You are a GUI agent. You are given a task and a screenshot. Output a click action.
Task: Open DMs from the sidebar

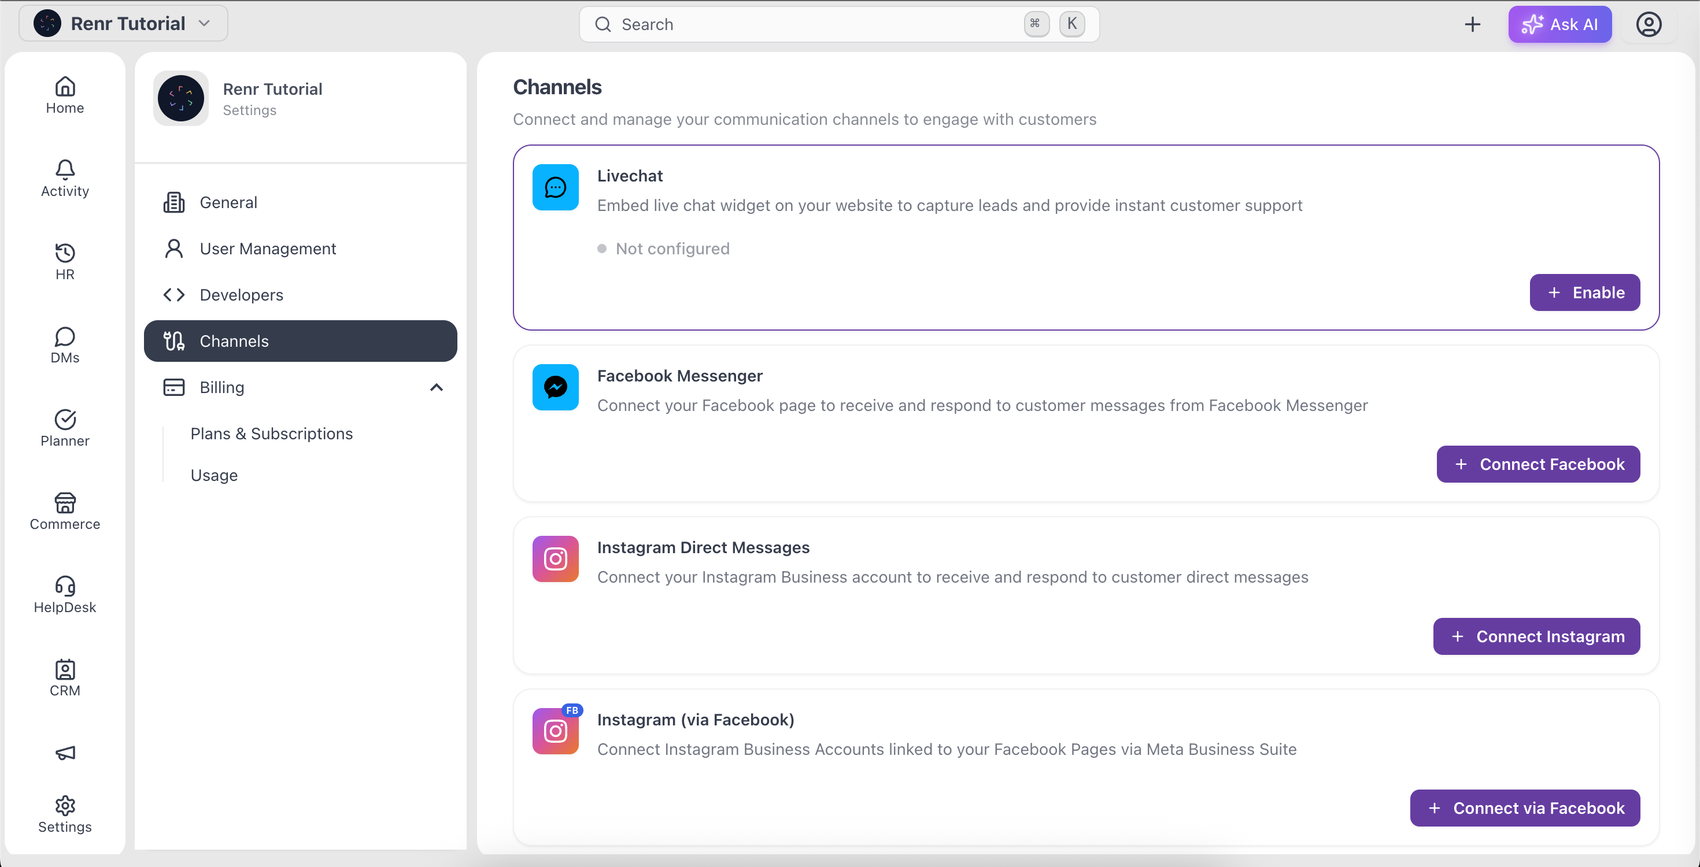click(65, 345)
